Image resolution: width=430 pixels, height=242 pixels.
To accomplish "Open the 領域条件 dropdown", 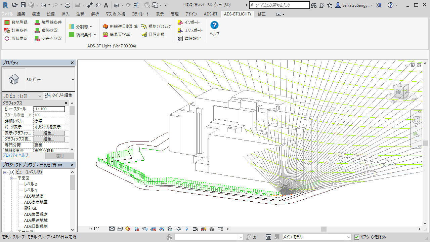I will [95, 35].
